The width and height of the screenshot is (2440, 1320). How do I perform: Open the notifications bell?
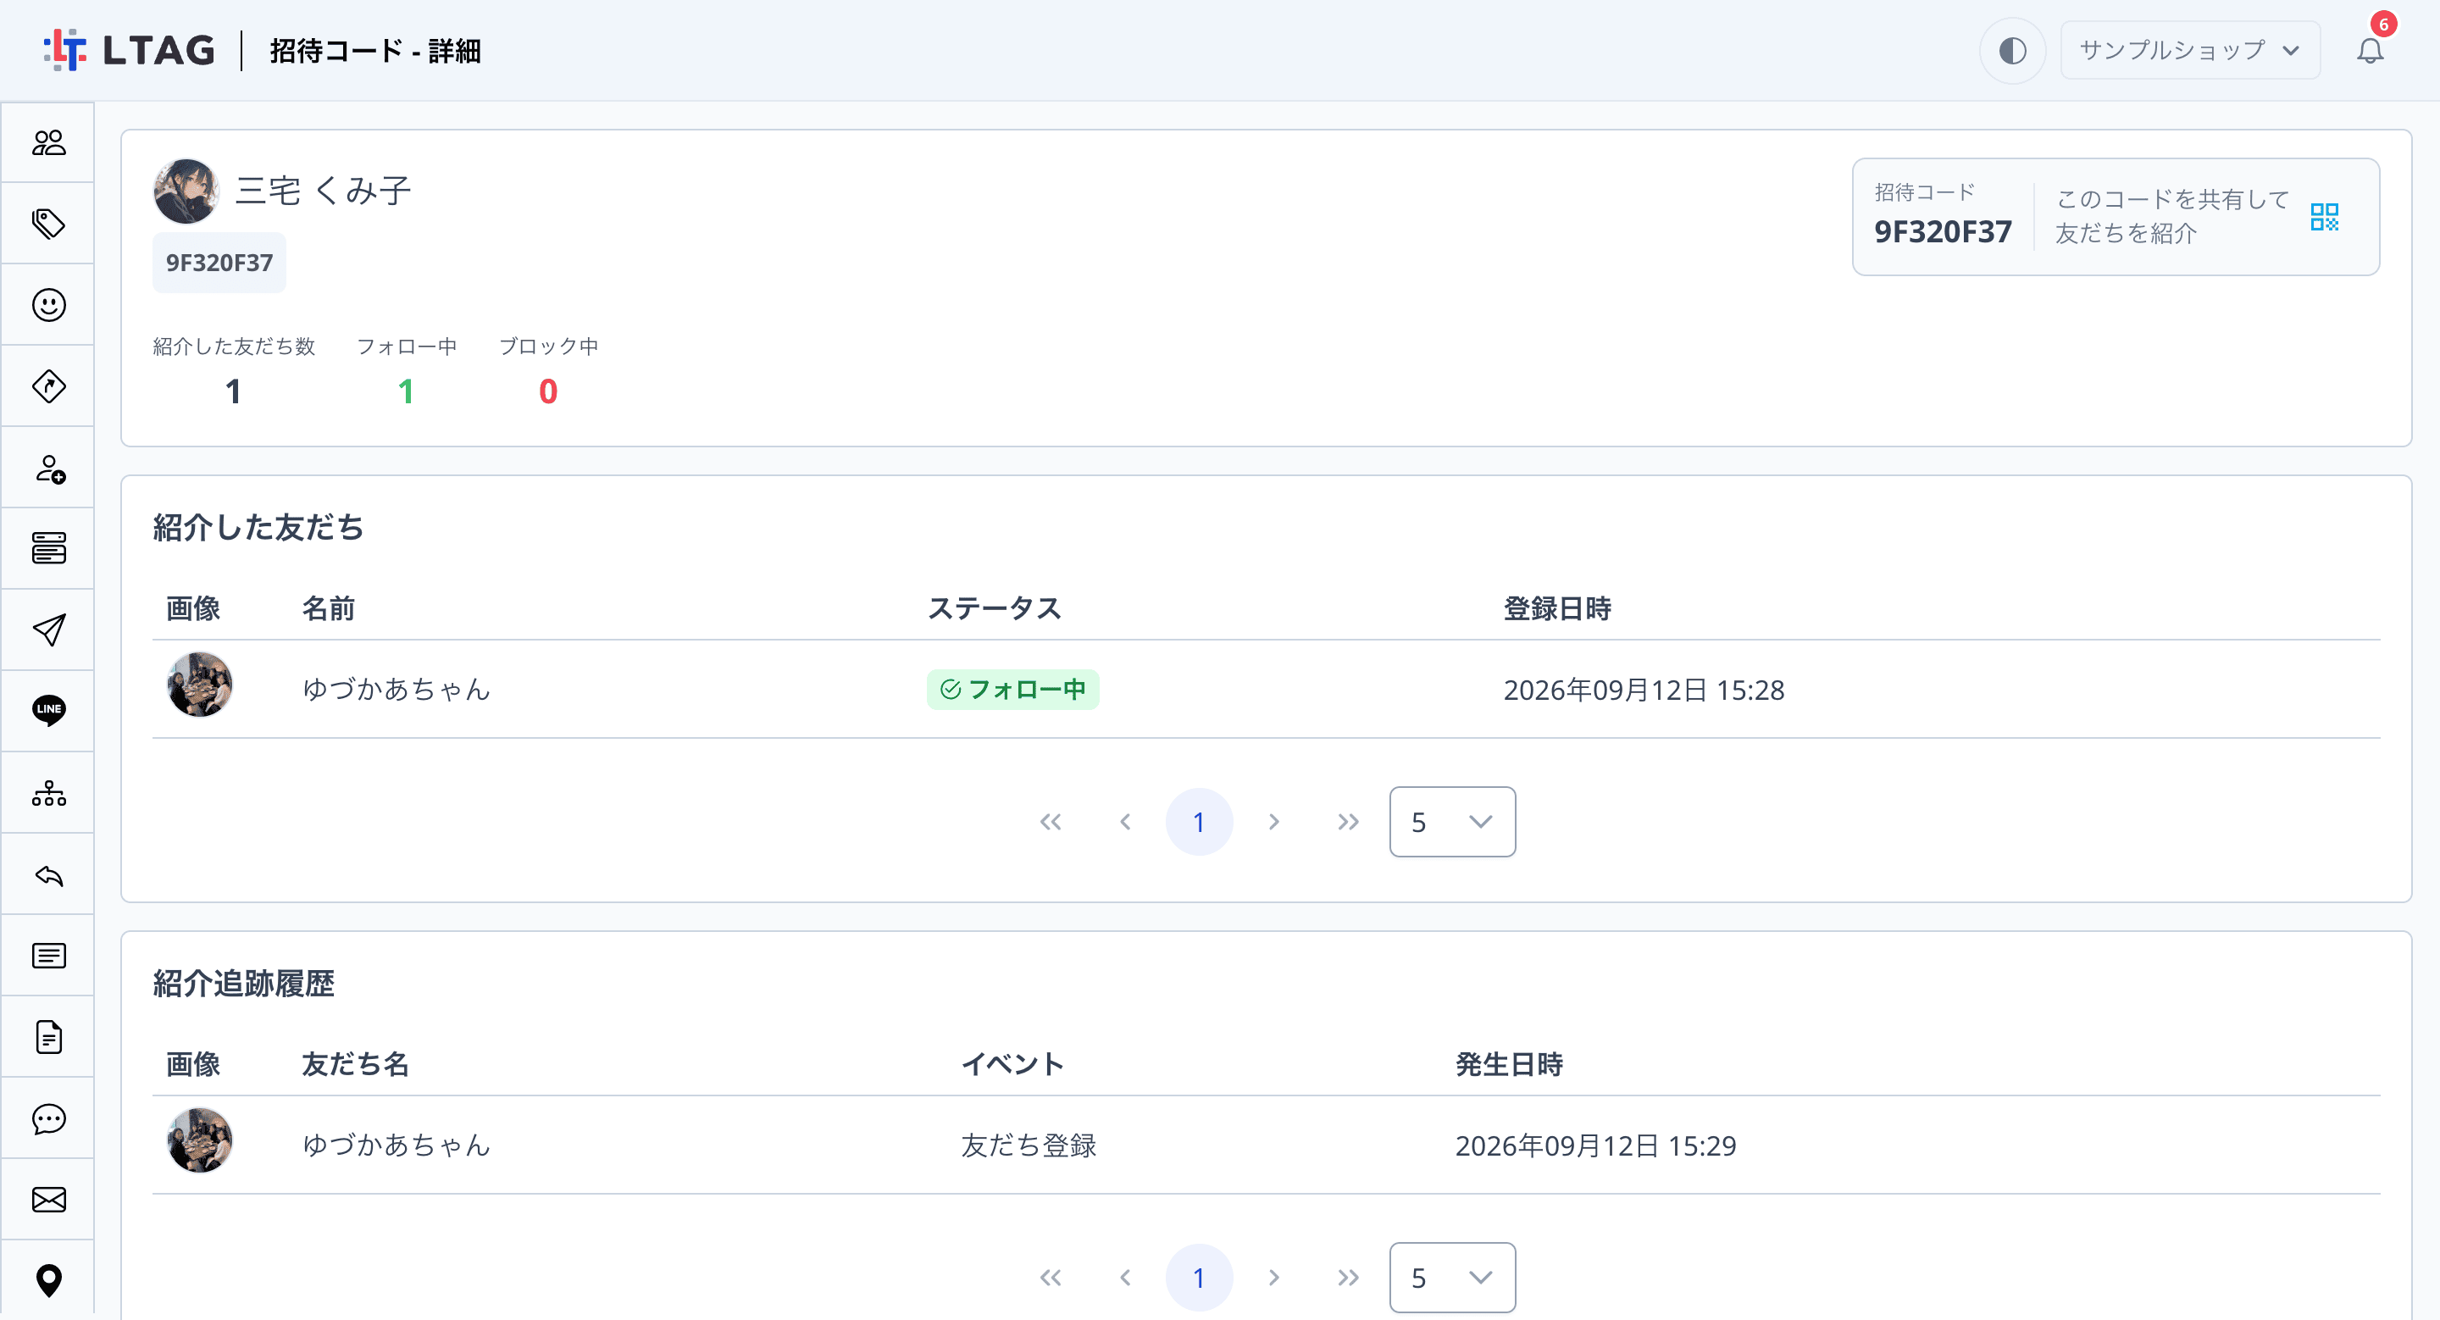pos(2369,50)
